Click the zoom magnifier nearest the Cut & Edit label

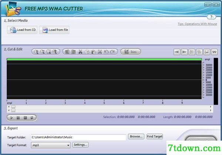[x=36, y=52]
